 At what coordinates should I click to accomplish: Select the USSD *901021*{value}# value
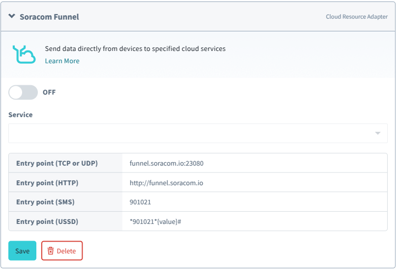[x=155, y=221]
